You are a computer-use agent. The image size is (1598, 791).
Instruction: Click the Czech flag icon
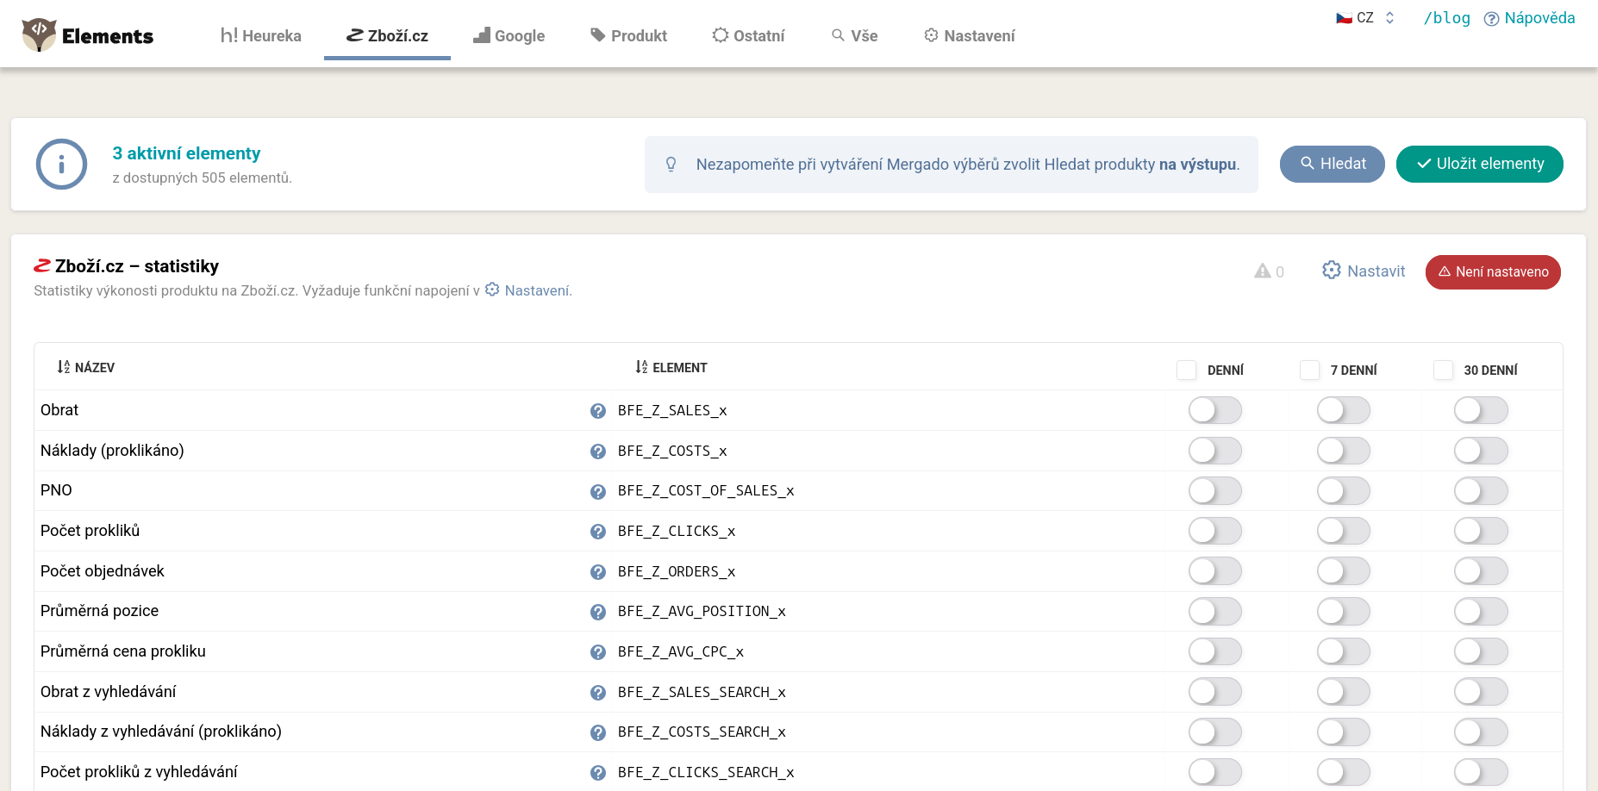[1344, 18]
